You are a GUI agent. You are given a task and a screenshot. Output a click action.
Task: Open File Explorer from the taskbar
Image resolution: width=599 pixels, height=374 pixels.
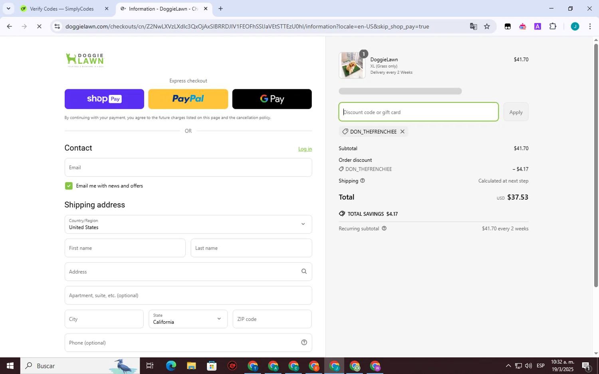click(191, 366)
